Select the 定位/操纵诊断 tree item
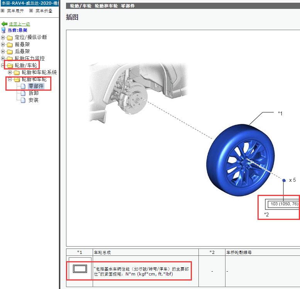The height and width of the screenshot is (289, 300). click(x=31, y=37)
